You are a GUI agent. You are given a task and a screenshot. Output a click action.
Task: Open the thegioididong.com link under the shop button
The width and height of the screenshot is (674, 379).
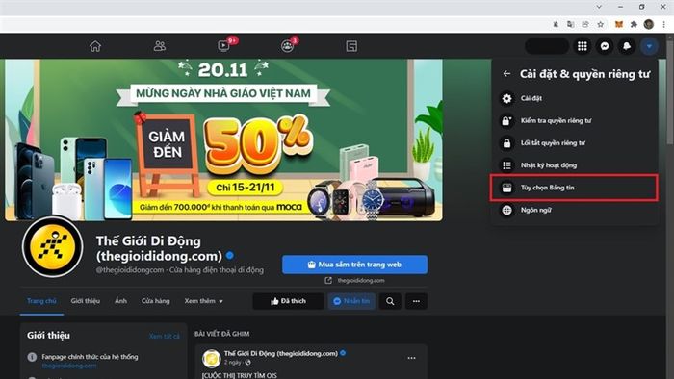(x=361, y=280)
